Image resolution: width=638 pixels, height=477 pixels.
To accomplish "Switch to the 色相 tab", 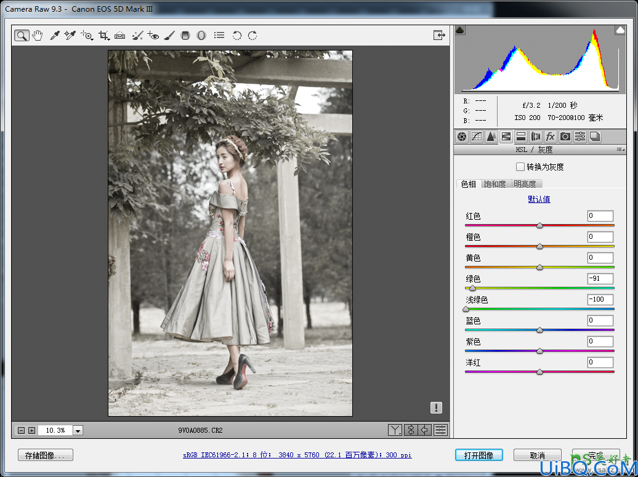I will coord(468,184).
